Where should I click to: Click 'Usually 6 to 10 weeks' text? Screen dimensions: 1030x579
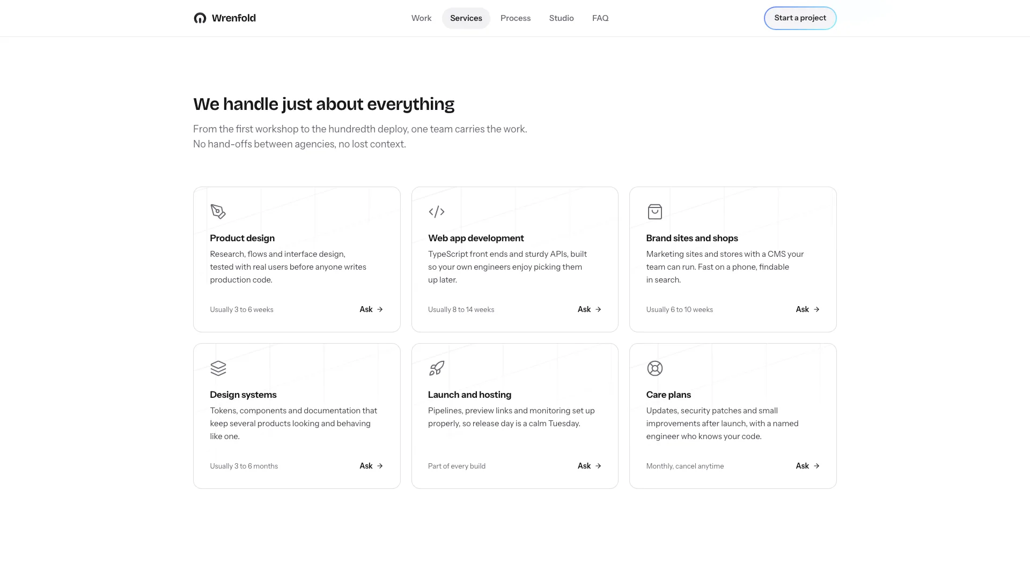[x=679, y=309]
